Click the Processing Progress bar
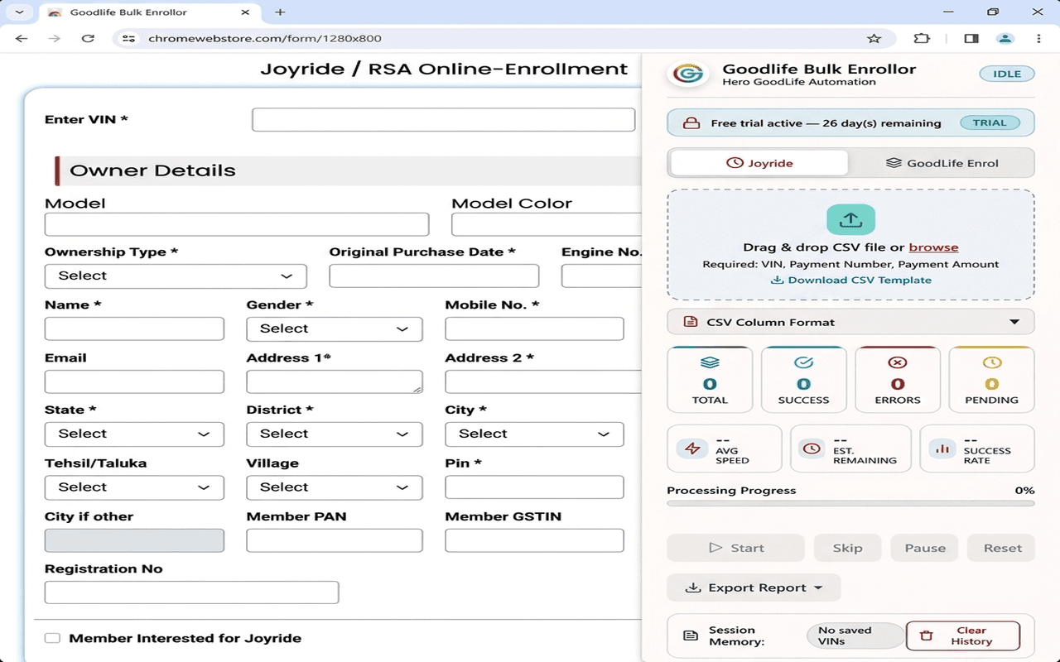The image size is (1060, 662). [850, 503]
